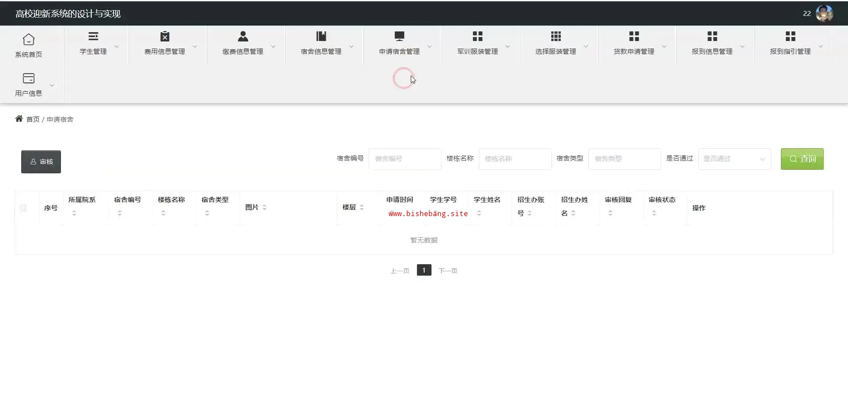Expand the 用户信息 menu chevron

[x=52, y=85]
